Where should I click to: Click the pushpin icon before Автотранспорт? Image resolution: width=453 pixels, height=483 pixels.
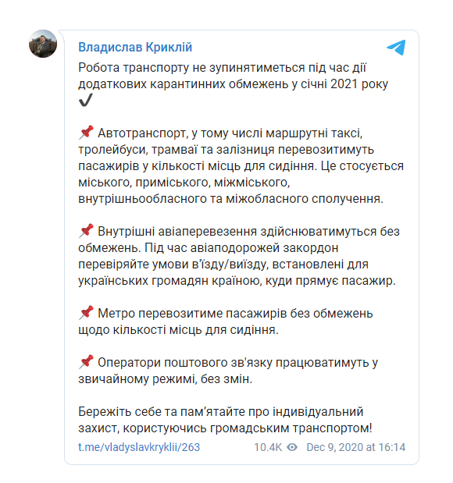86,133
